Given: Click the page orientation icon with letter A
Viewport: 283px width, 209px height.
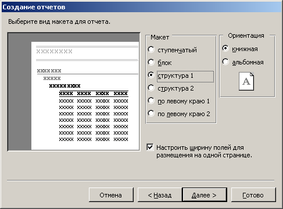Looking at the screenshot, I should 246,81.
